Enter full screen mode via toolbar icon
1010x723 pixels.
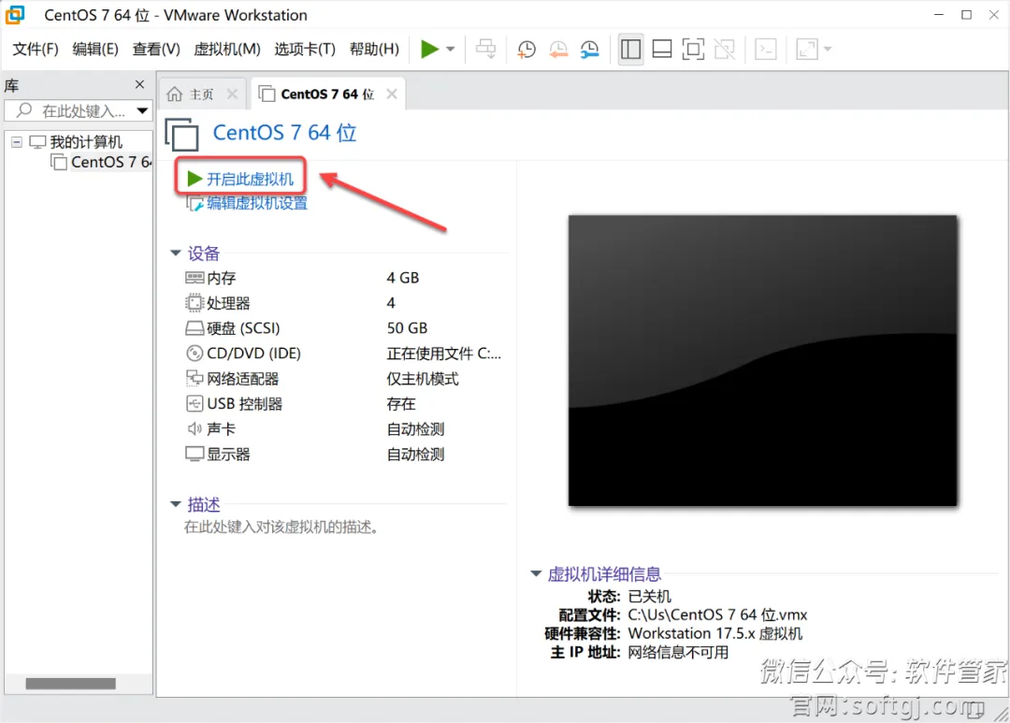click(x=693, y=49)
